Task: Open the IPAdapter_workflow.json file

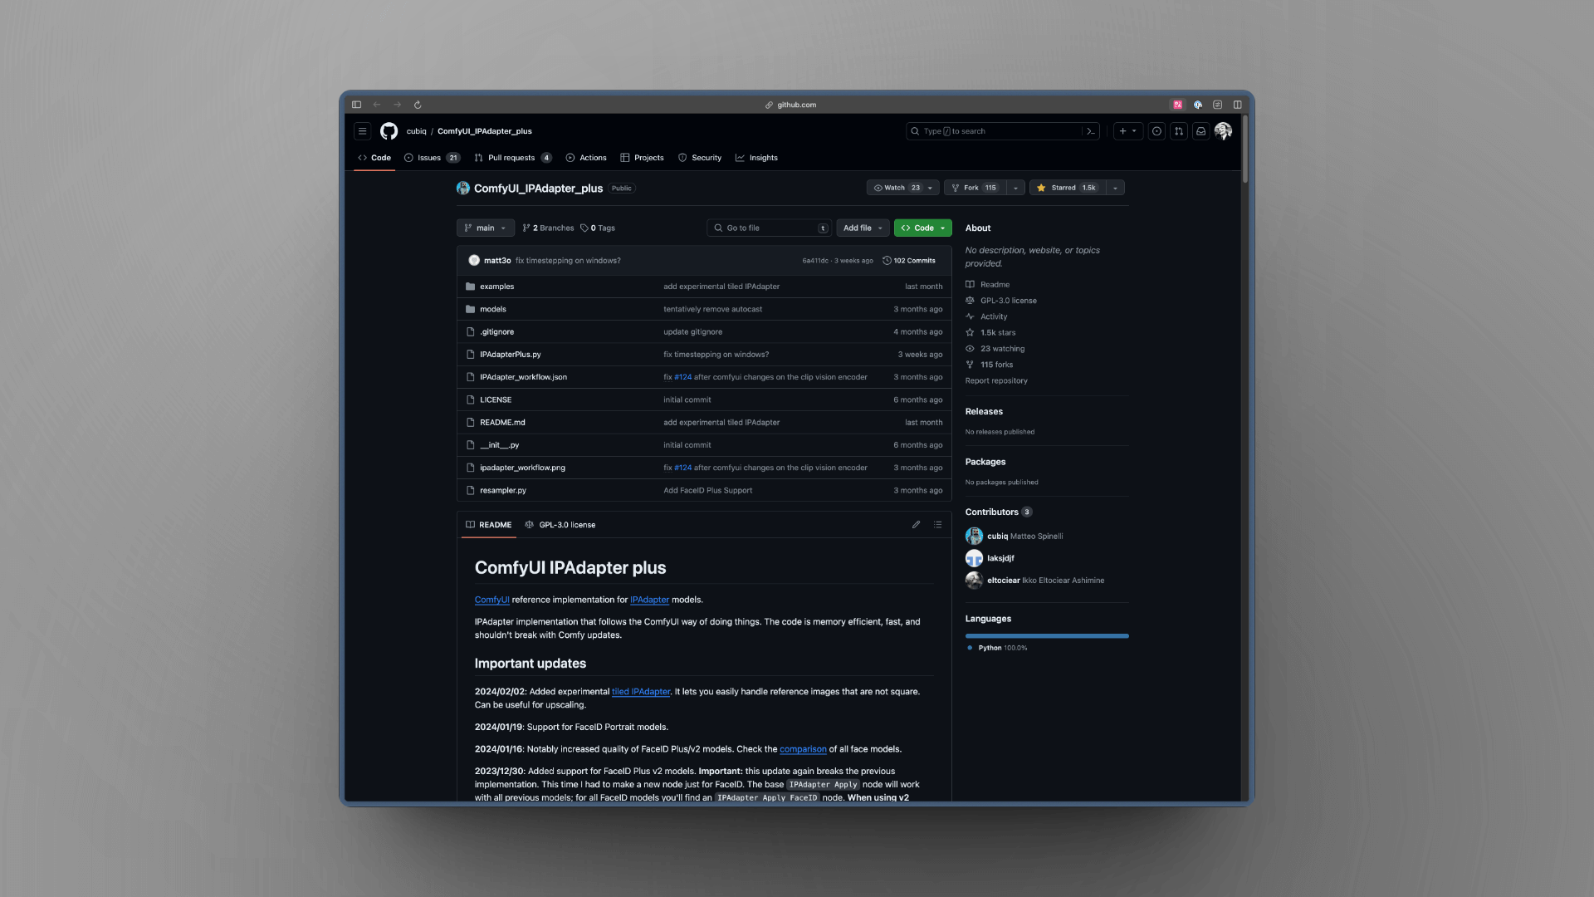Action: pos(523,377)
